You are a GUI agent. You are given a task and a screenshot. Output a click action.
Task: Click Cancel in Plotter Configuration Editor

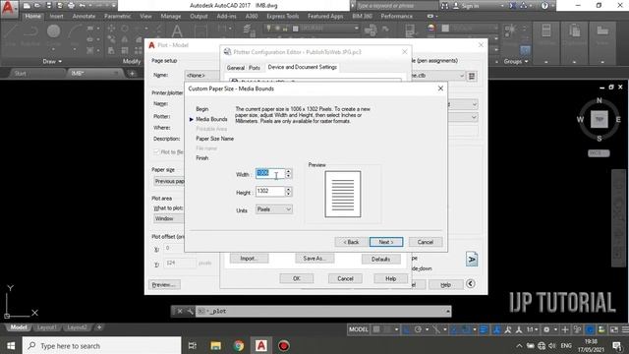[345, 278]
